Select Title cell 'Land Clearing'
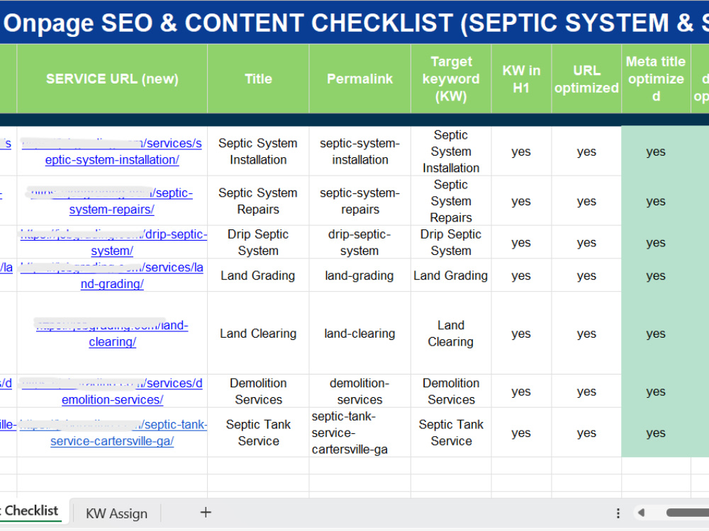Viewport: 709px width, 531px height. pyautogui.click(x=258, y=333)
